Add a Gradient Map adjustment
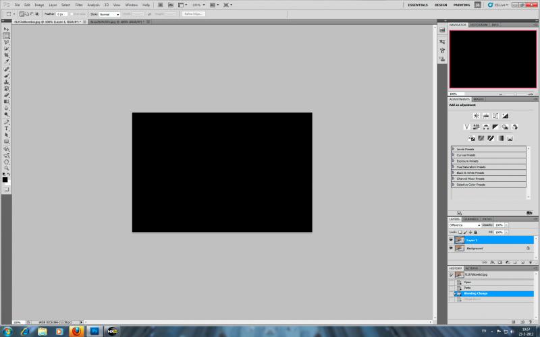This screenshot has width=540, height=337. tap(500, 138)
